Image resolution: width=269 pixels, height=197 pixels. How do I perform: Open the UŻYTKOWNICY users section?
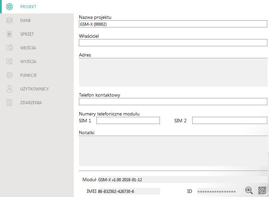pos(37,89)
